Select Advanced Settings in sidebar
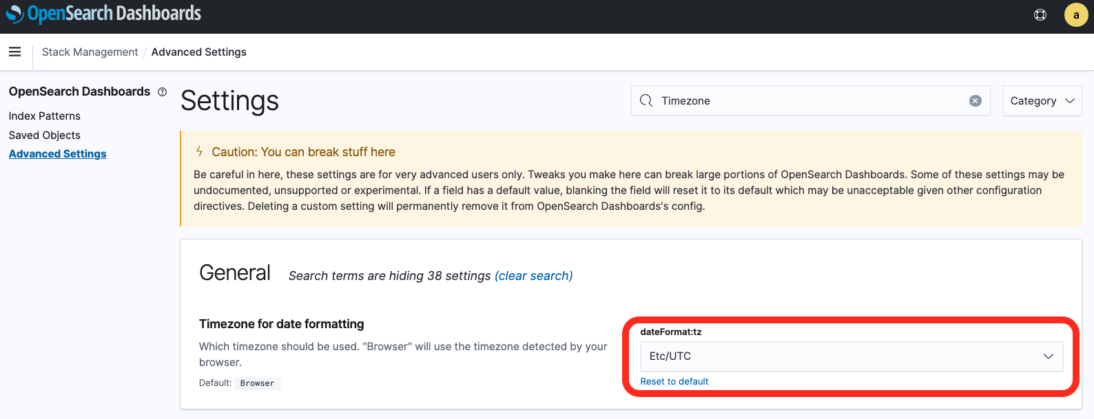1094x419 pixels. (58, 154)
